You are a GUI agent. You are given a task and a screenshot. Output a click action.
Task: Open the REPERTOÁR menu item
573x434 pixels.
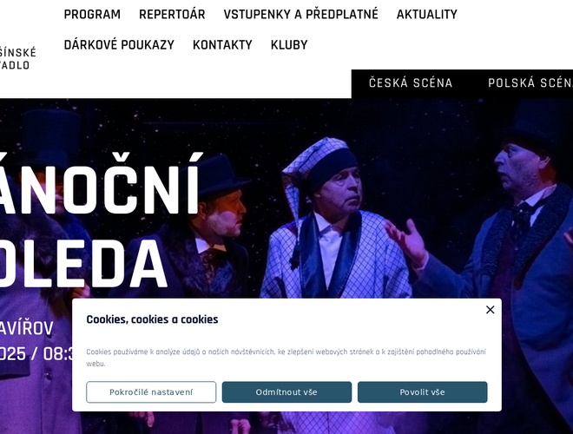[x=172, y=15]
